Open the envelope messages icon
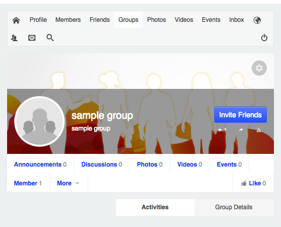Image resolution: width=281 pixels, height=227 pixels. 32,38
